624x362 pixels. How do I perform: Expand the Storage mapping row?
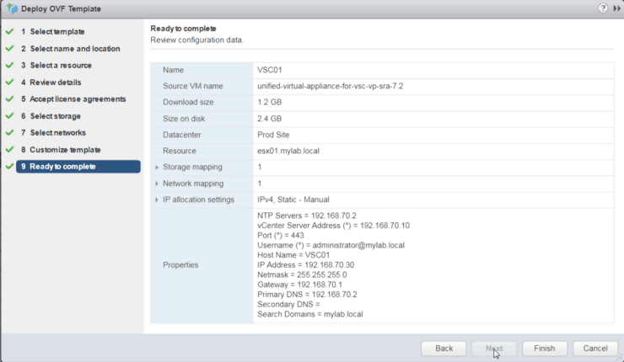click(158, 167)
